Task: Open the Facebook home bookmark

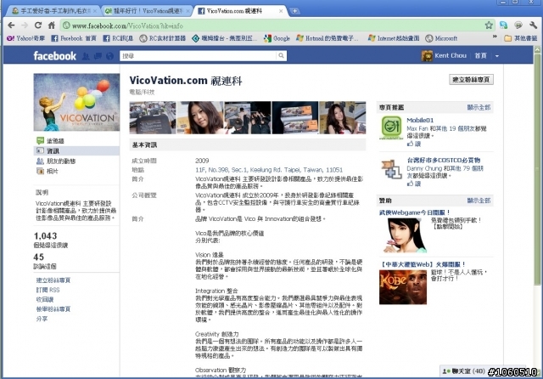Action: coord(74,38)
